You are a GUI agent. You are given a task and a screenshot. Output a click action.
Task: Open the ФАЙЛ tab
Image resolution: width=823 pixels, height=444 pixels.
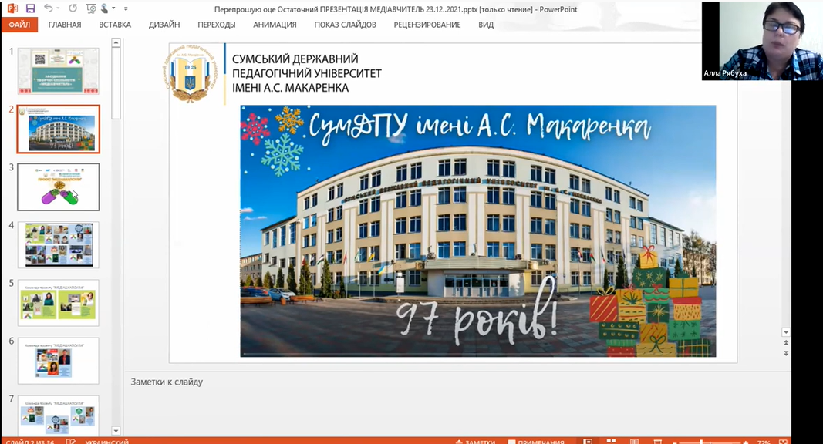[x=19, y=25]
